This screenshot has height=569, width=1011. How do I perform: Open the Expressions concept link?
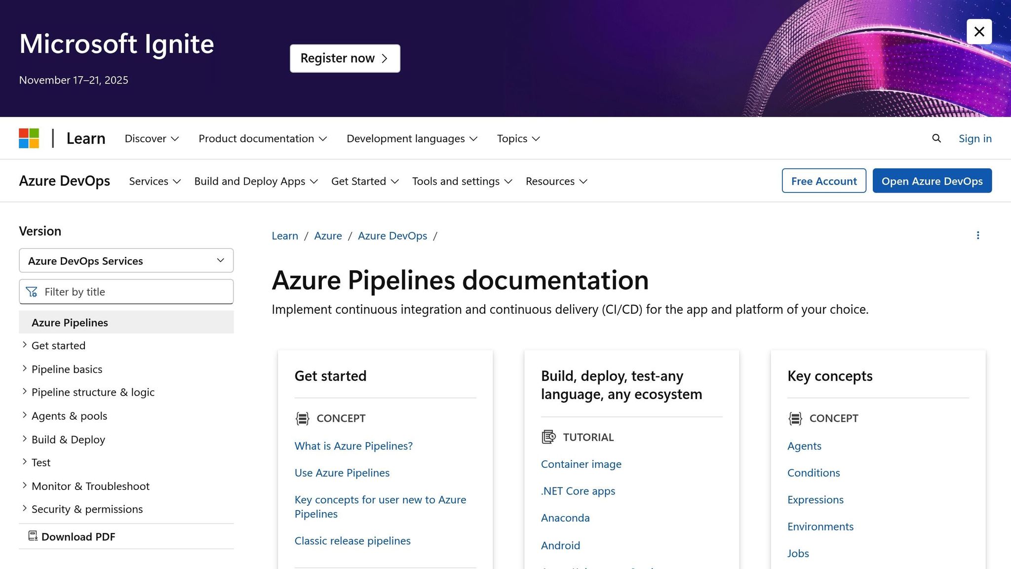click(x=816, y=500)
